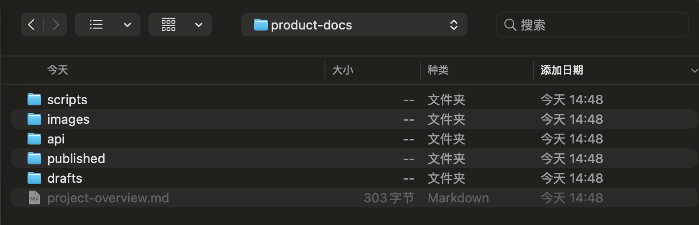
Task: Click the scripts folder icon
Action: (x=34, y=100)
